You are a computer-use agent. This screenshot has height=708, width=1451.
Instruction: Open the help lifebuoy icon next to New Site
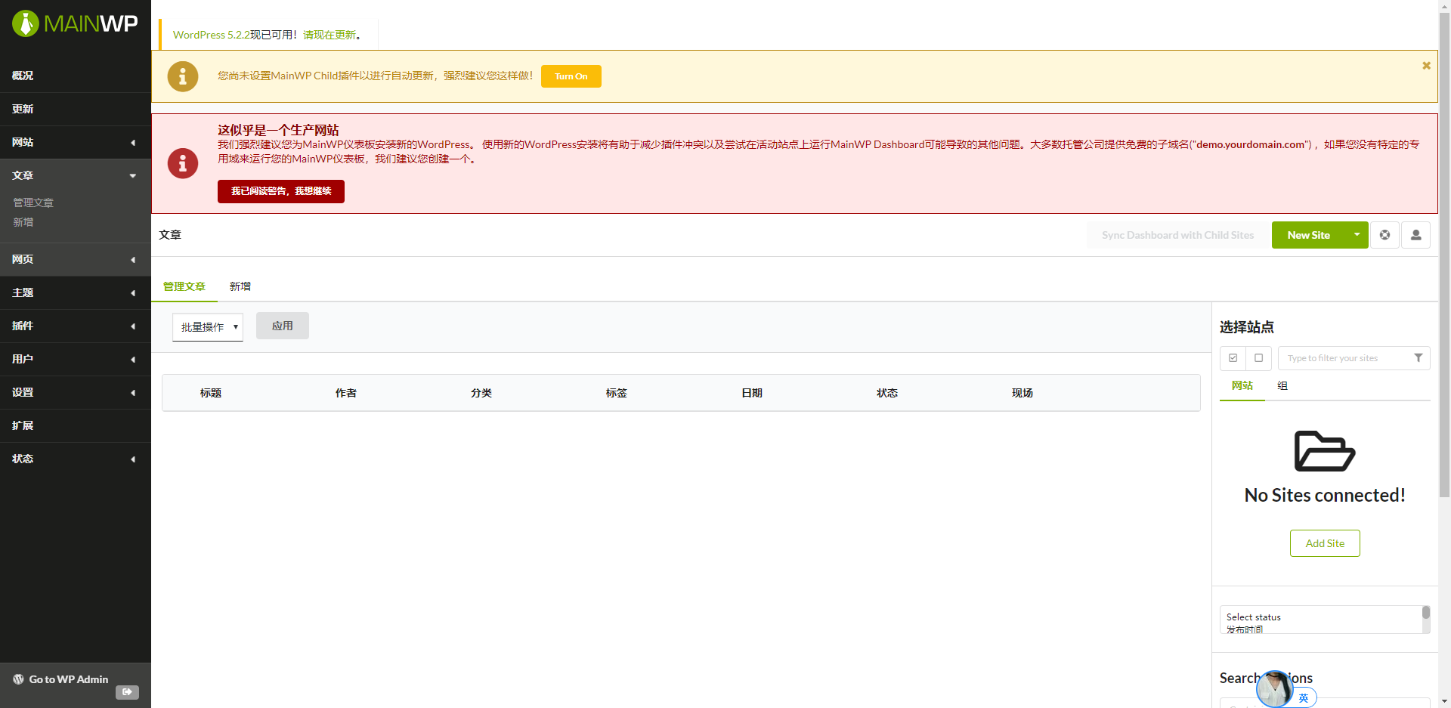1384,235
